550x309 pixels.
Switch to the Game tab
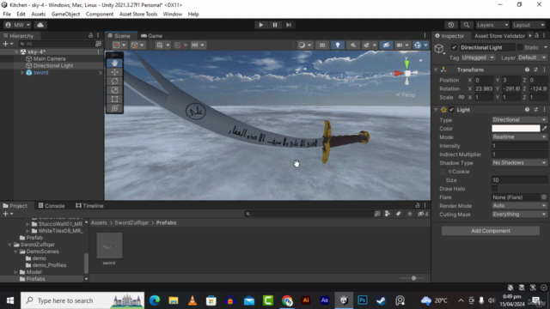pyautogui.click(x=152, y=36)
